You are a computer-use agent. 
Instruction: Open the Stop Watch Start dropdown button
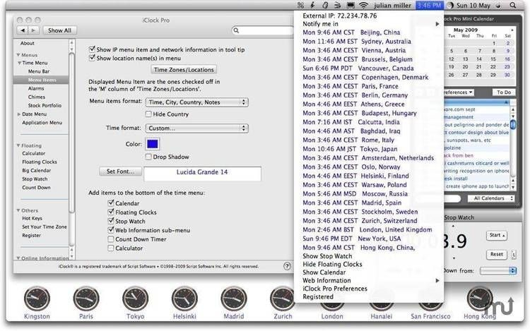[x=497, y=235]
